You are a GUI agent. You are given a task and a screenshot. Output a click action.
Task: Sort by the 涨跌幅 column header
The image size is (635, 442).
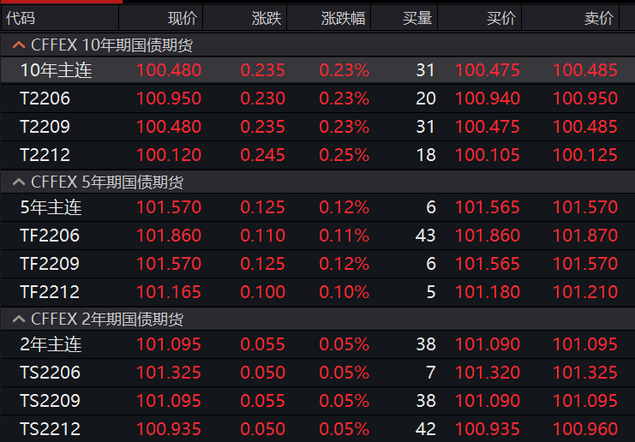point(343,18)
